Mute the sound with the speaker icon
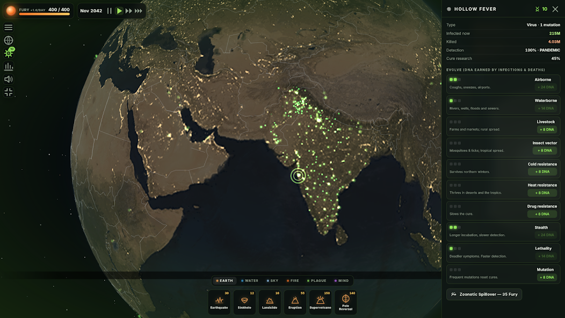Screen dimensions: 565x318 8,79
